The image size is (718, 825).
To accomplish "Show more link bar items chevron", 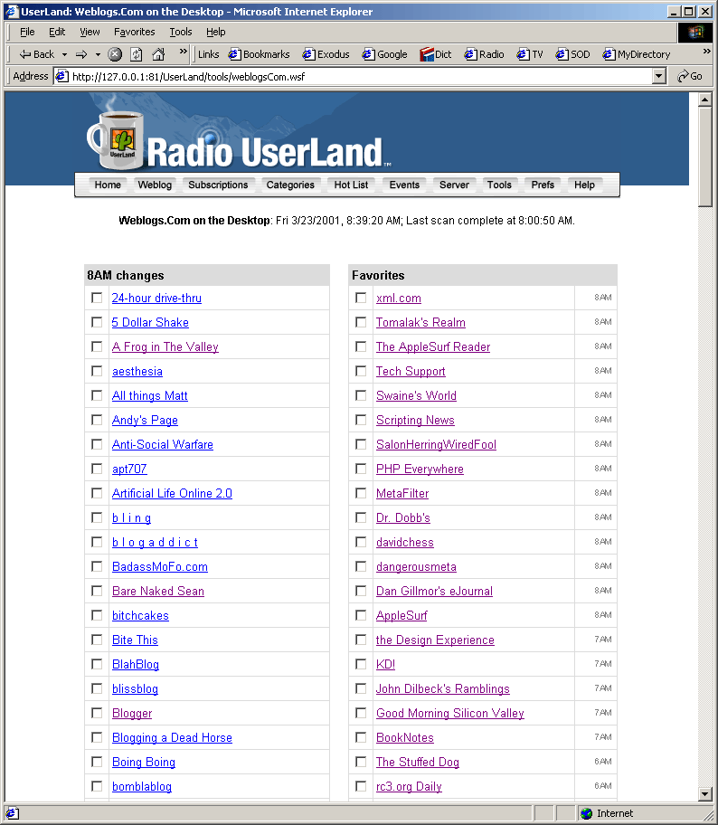I will pos(706,52).
